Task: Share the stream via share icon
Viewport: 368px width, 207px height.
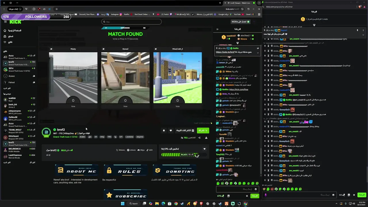Action: (x=199, y=138)
